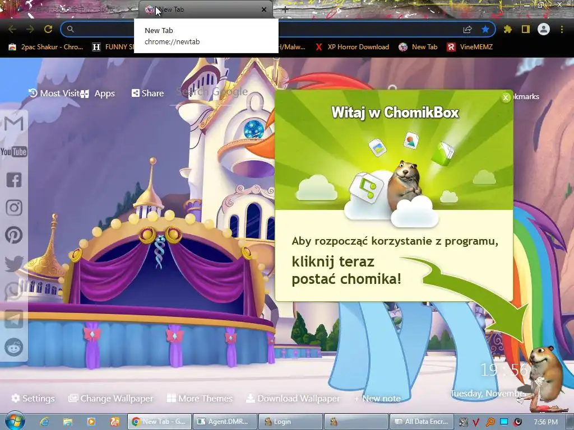This screenshot has width=574, height=430.
Task: Switch to Chrome New Tab taskbar window
Action: point(159,422)
